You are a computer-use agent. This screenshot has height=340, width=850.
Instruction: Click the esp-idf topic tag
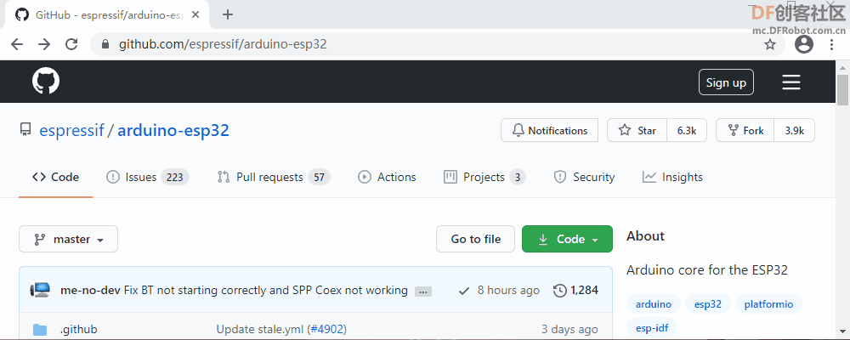[x=652, y=328]
